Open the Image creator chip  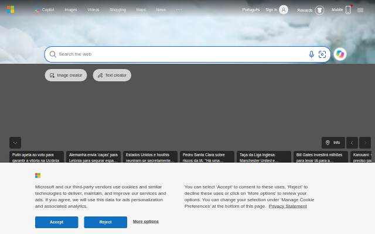(66, 75)
